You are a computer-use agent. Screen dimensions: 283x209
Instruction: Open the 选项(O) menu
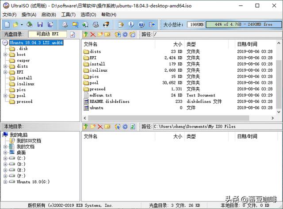88,15
